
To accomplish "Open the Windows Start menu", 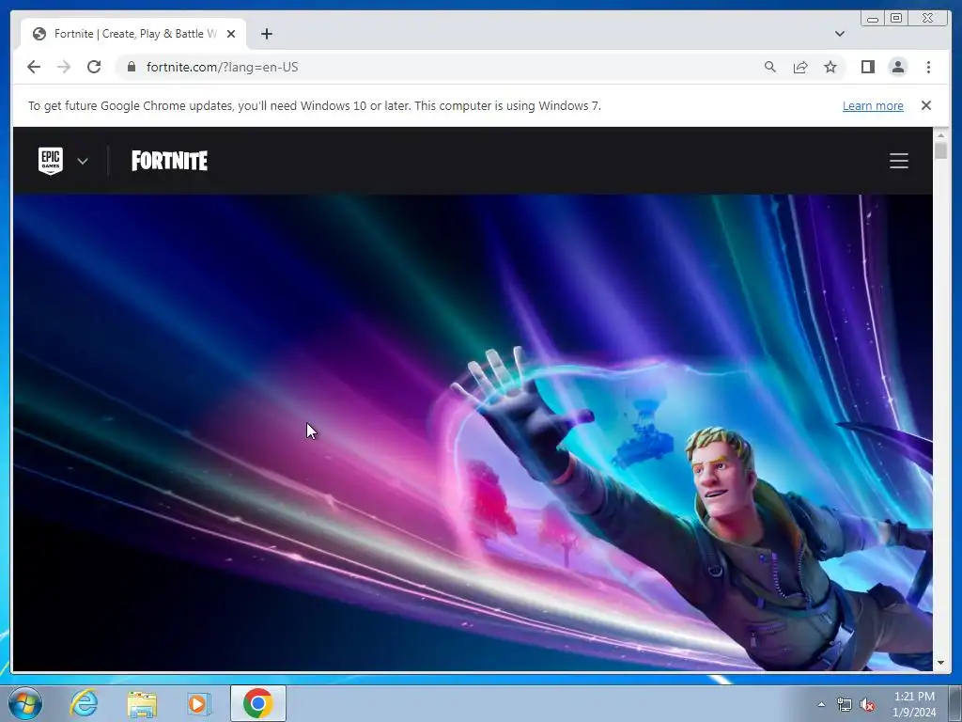I will 25,703.
